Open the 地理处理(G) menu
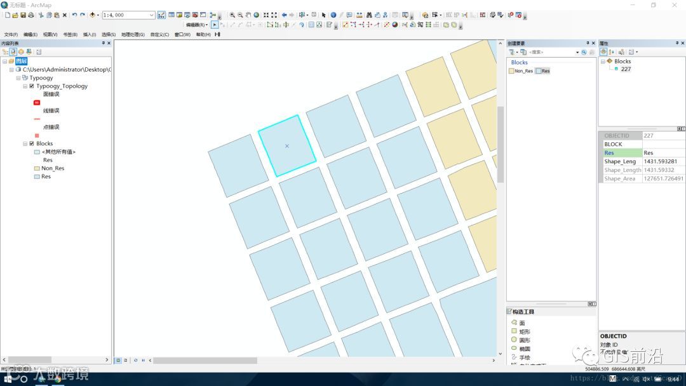Screen dimensions: 686x386 click(x=133, y=34)
